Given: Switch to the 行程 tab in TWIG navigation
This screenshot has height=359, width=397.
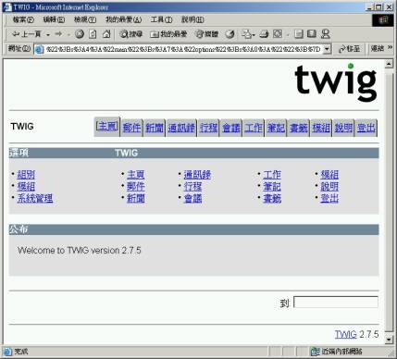Looking at the screenshot, I should [208, 128].
